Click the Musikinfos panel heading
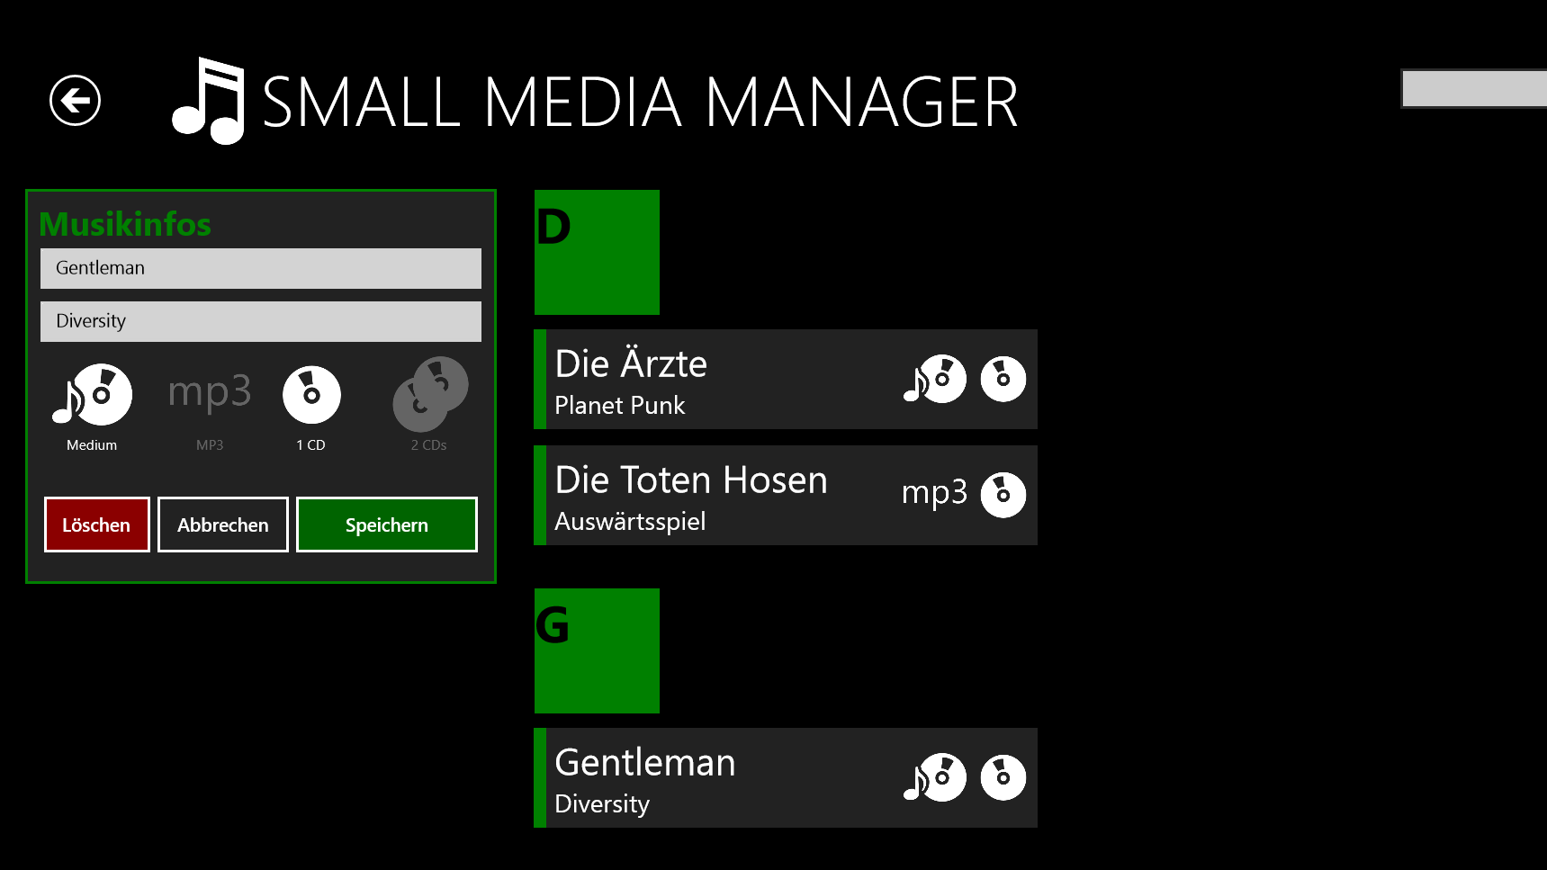Screen dimensions: 1547x870 pos(125,224)
